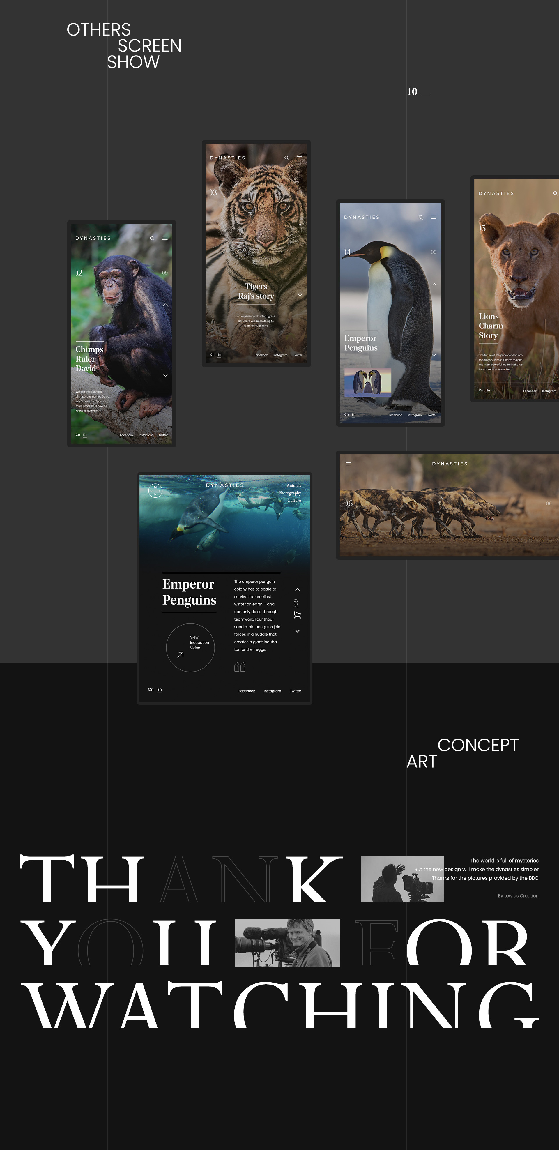Switch to En language on Chimps screen
The image size is (559, 1150).
click(x=85, y=435)
